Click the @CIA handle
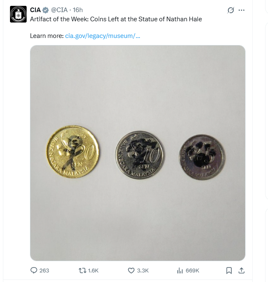Image resolution: width=268 pixels, height=282 pixels. (60, 10)
